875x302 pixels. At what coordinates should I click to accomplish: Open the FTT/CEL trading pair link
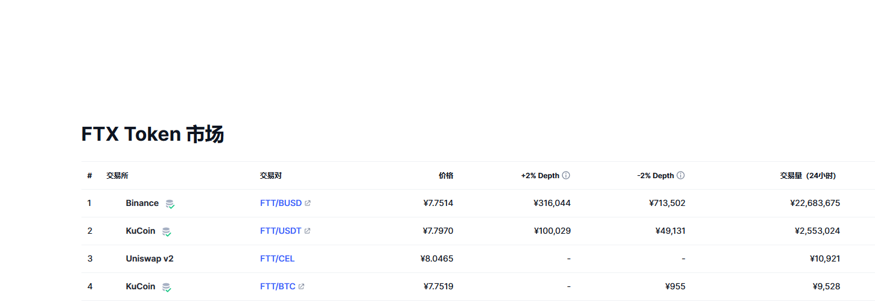(278, 259)
